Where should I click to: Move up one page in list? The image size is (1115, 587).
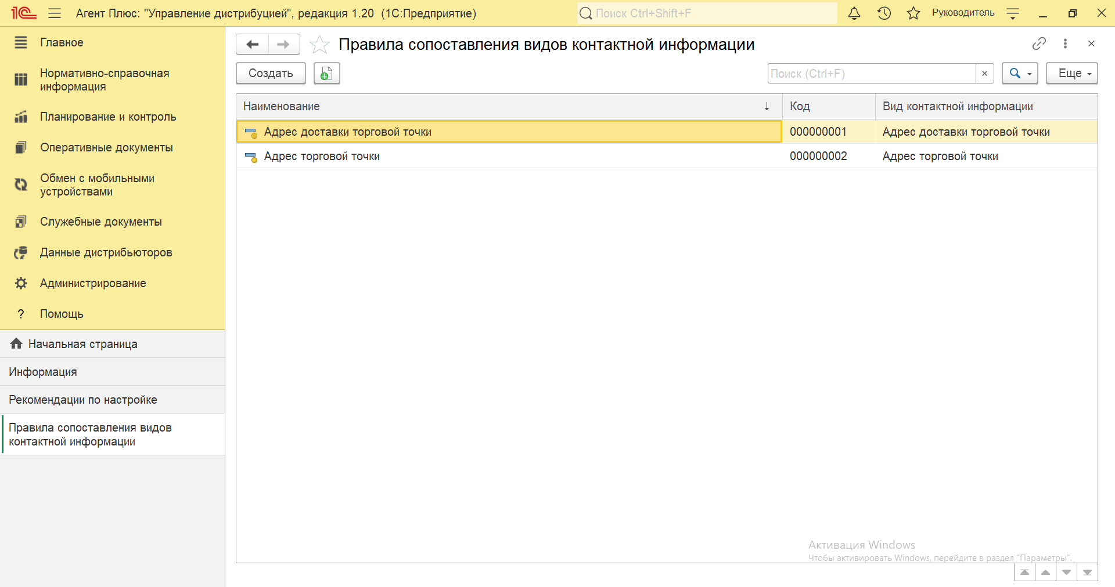[1045, 572]
